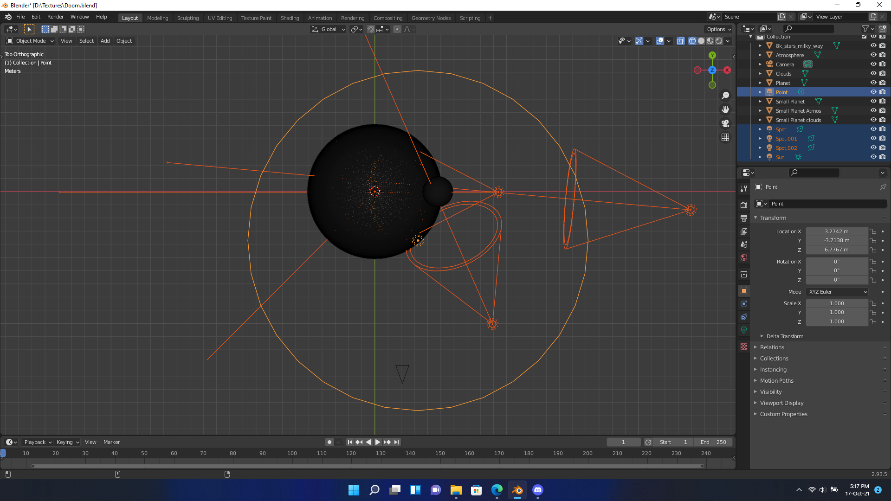
Task: Hide the Camera object in viewport
Action: (x=873, y=64)
